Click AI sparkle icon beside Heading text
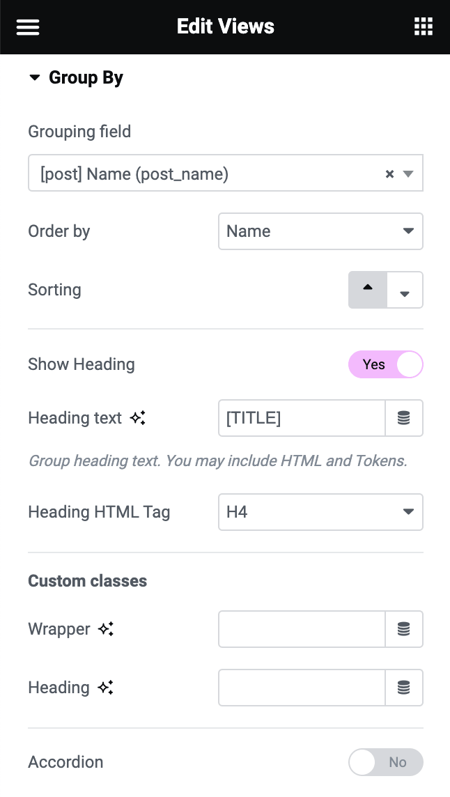450x797 pixels. (x=138, y=418)
